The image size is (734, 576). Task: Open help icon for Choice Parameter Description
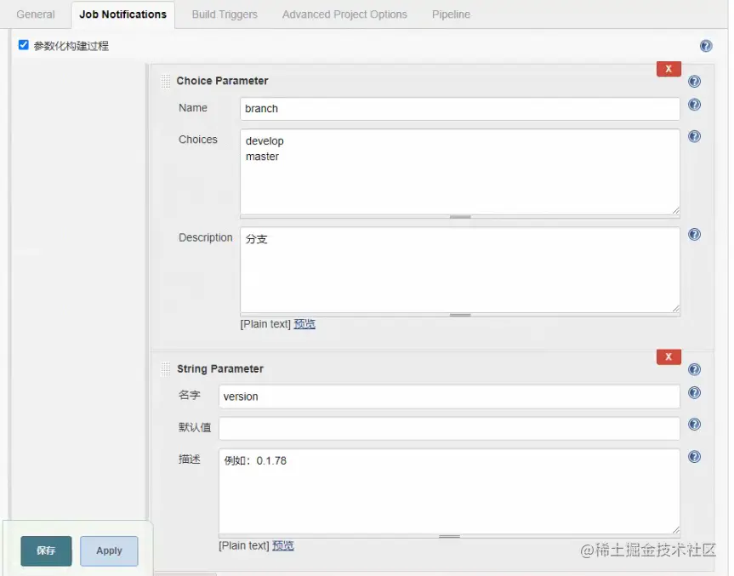click(694, 234)
